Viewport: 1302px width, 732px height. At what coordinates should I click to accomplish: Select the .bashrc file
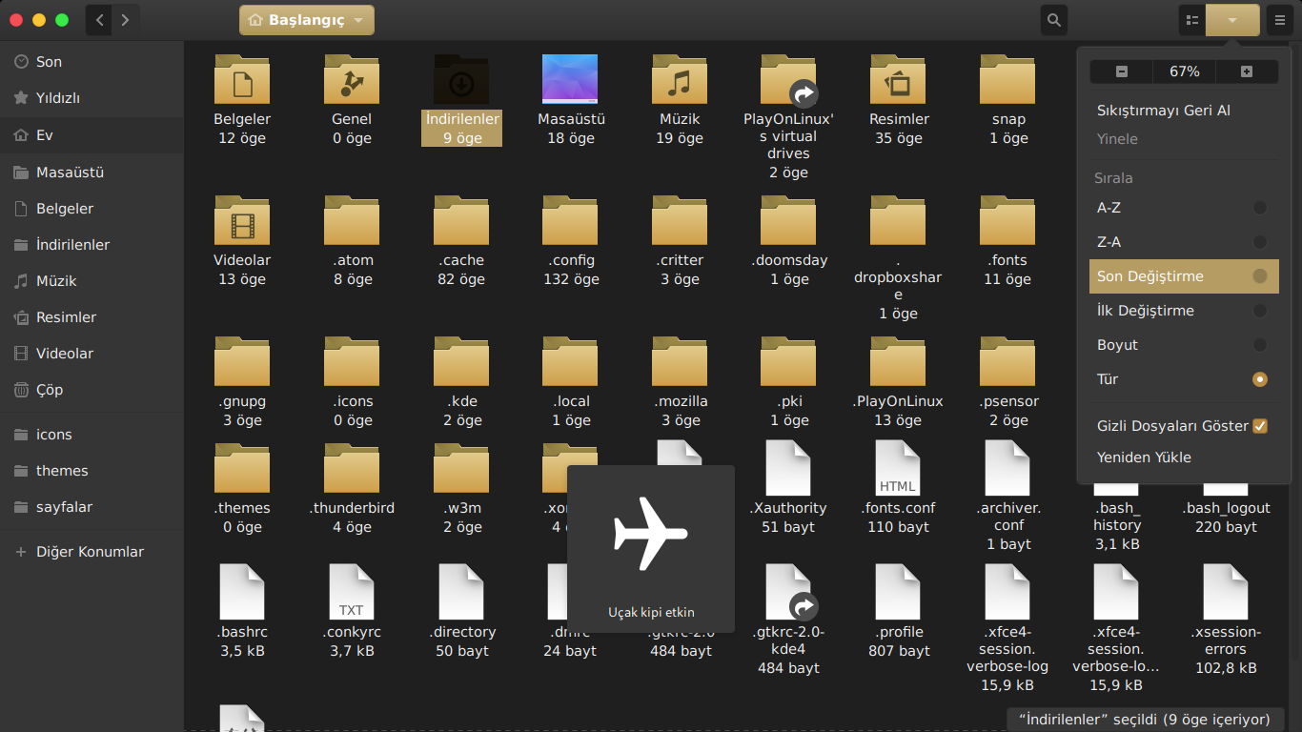coord(242,592)
